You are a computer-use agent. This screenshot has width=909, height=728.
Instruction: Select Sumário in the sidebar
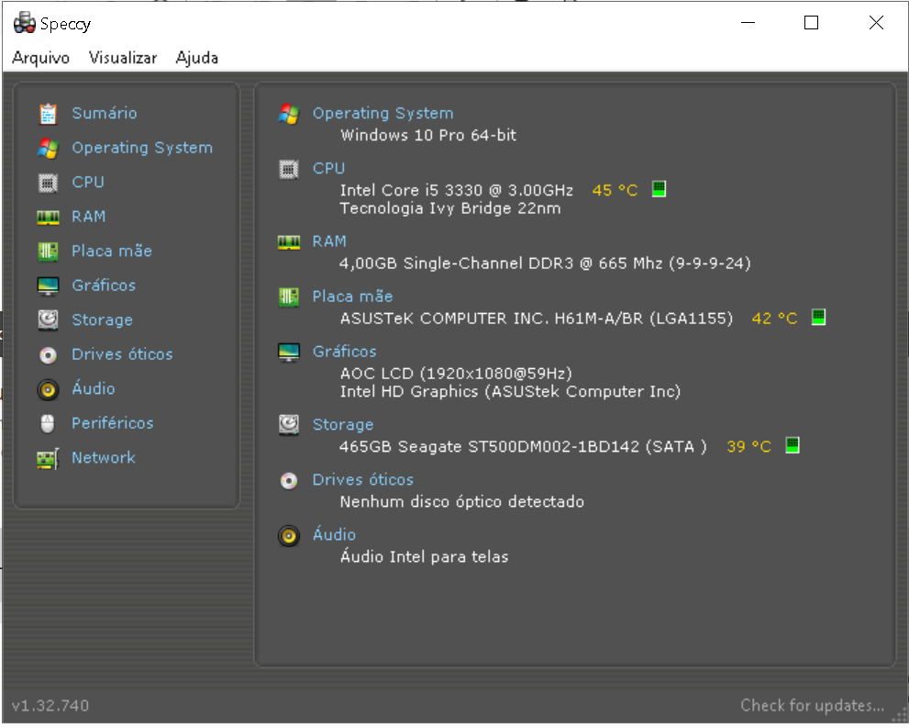click(x=105, y=113)
